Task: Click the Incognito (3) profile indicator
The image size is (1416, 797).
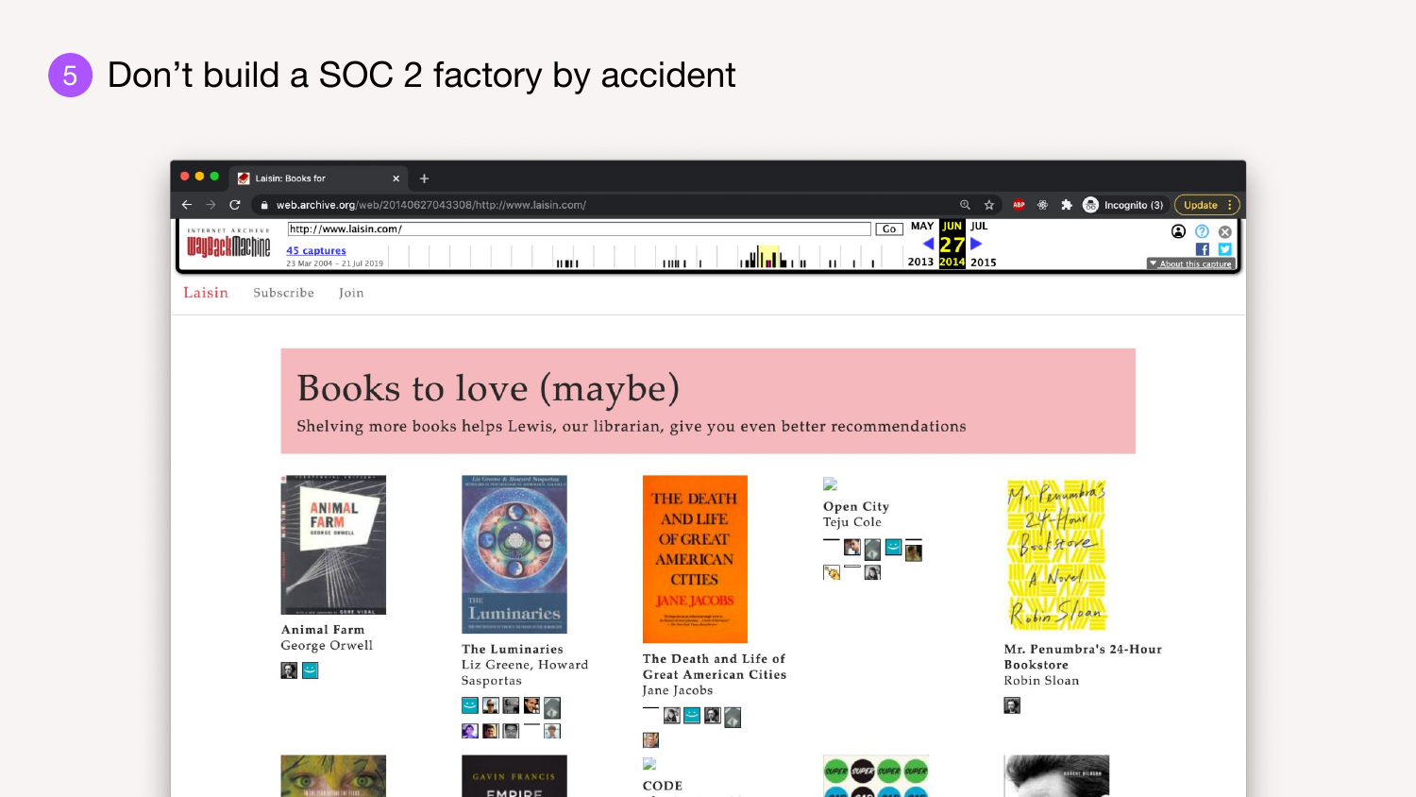Action: pos(1123,205)
